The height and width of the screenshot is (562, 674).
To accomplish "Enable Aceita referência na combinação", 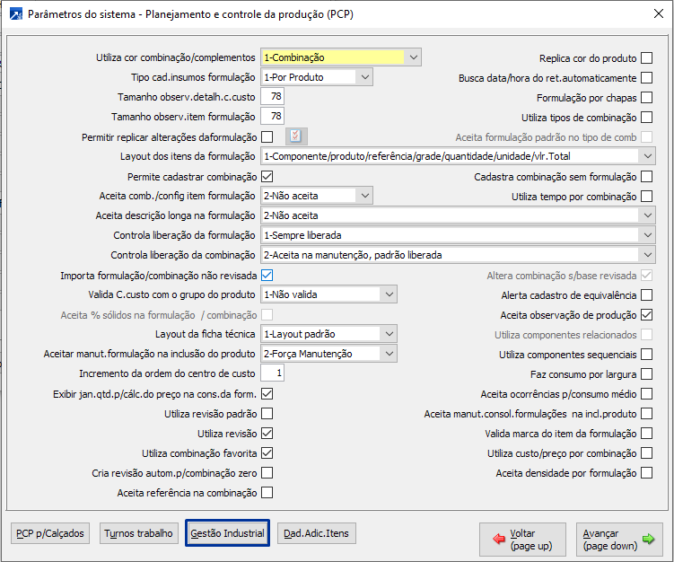I will (267, 493).
